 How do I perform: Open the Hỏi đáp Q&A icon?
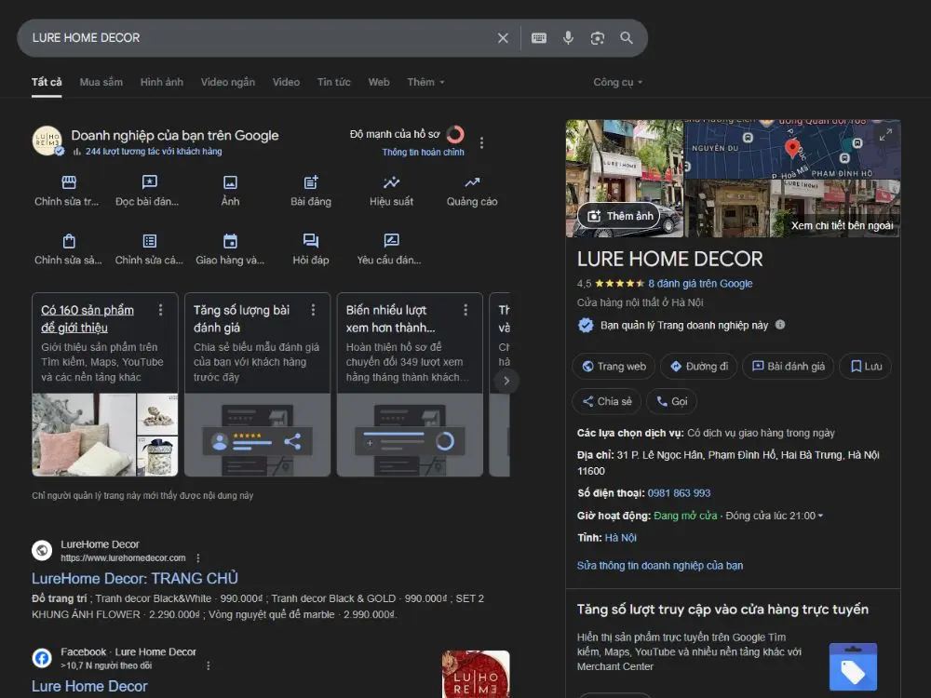pyautogui.click(x=311, y=242)
